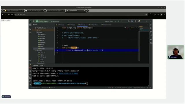Click the editor vertical scrollbar
The width and height of the screenshot is (185, 104).
[x=139, y=46]
